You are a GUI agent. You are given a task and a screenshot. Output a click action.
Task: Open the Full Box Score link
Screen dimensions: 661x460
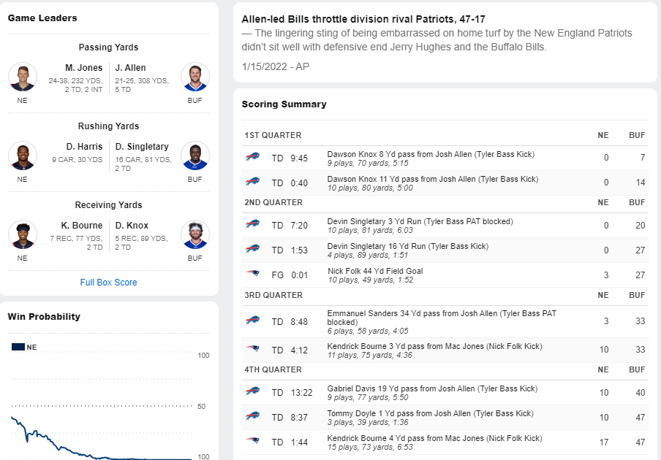click(x=108, y=283)
